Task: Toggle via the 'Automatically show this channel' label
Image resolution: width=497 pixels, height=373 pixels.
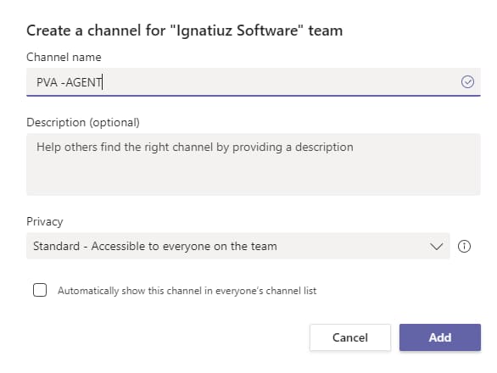Action: [187, 291]
